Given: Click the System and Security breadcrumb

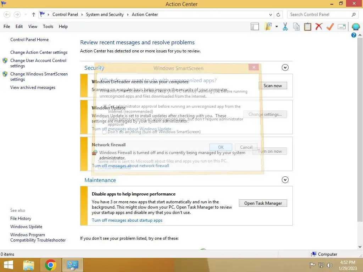Looking at the screenshot, I should pyautogui.click(x=105, y=15).
